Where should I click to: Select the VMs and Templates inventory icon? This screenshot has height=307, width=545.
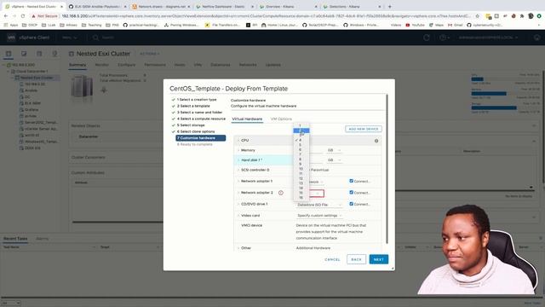point(24,54)
